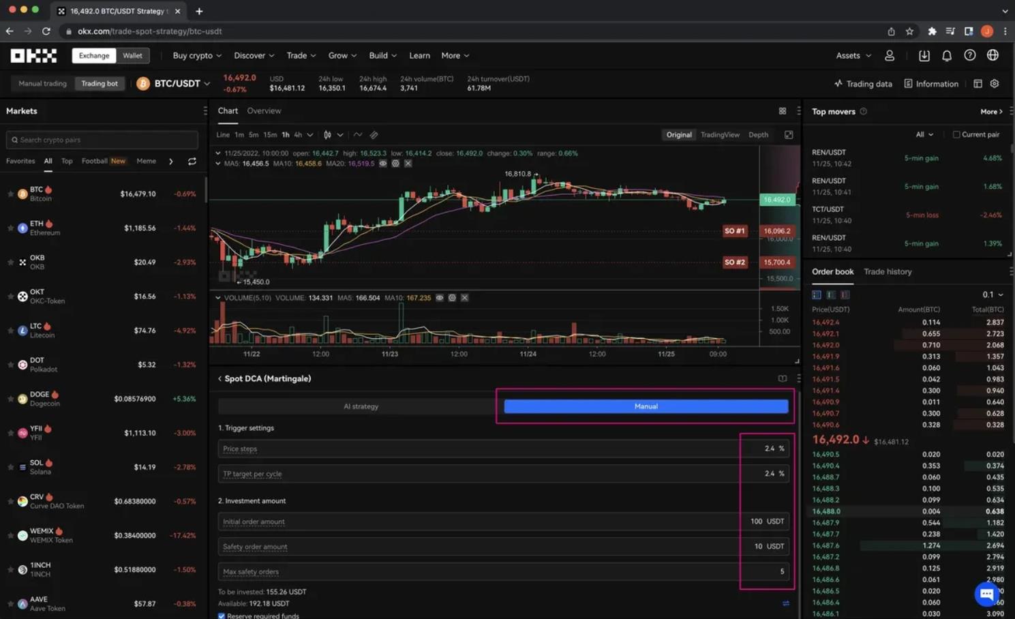1015x619 pixels.
Task: Click the chat support bubble
Action: tap(986, 594)
